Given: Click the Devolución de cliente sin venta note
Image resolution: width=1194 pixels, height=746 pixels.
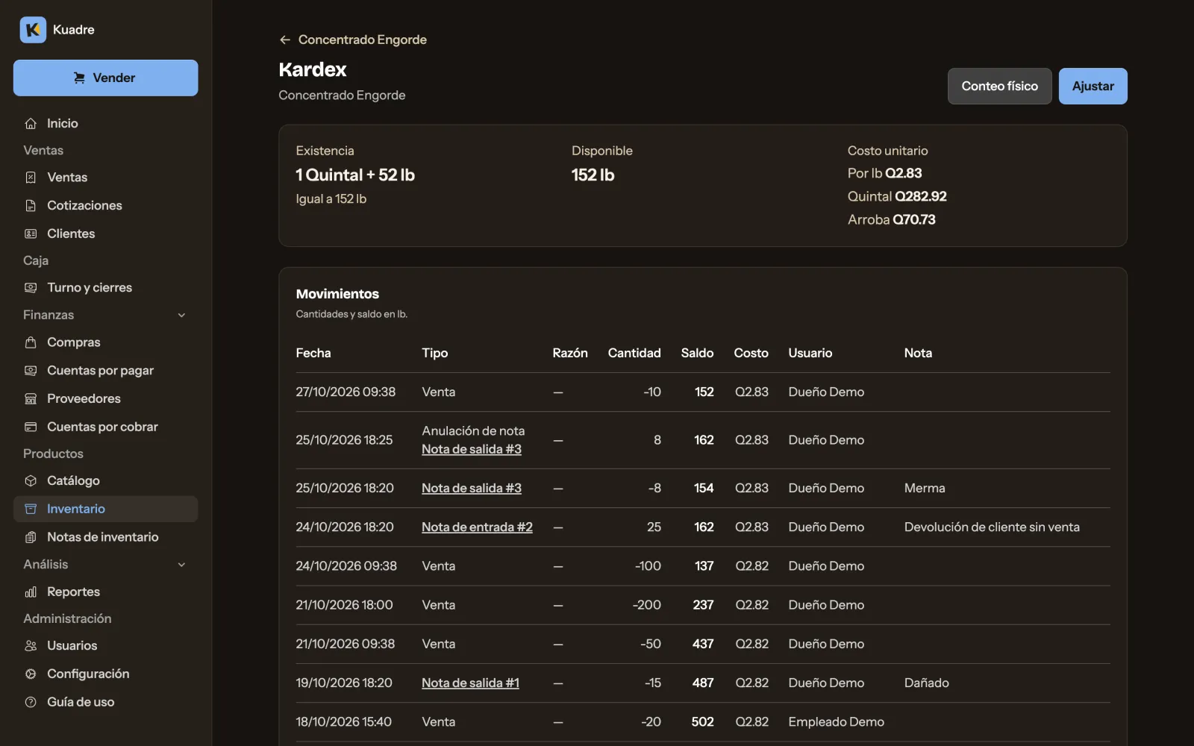Looking at the screenshot, I should click(x=992, y=527).
